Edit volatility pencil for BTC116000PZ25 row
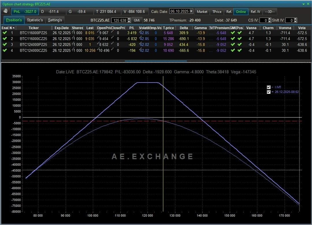Image resolution: width=312 pixels, height=225 pixels. click(140, 32)
